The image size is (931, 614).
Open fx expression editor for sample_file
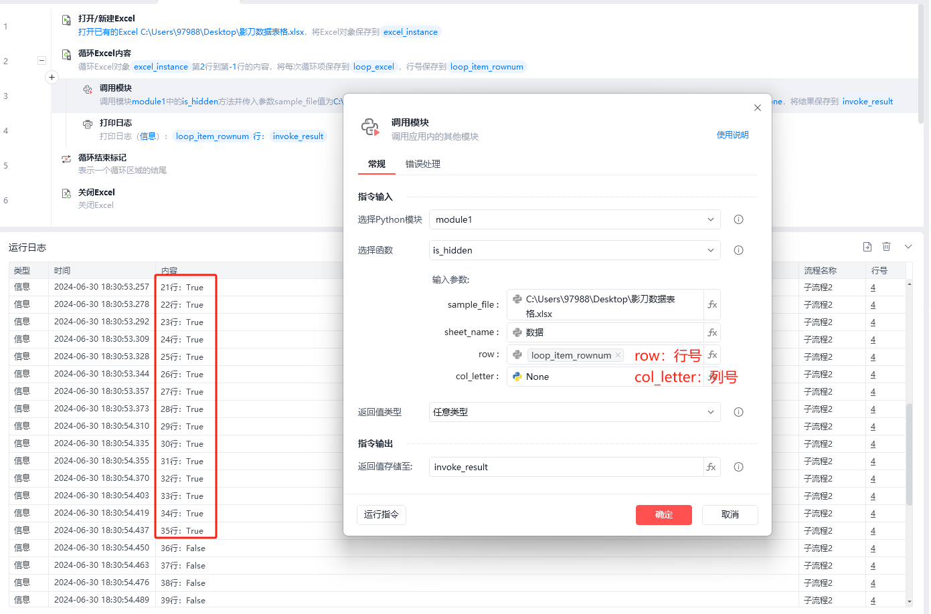pyautogui.click(x=712, y=304)
